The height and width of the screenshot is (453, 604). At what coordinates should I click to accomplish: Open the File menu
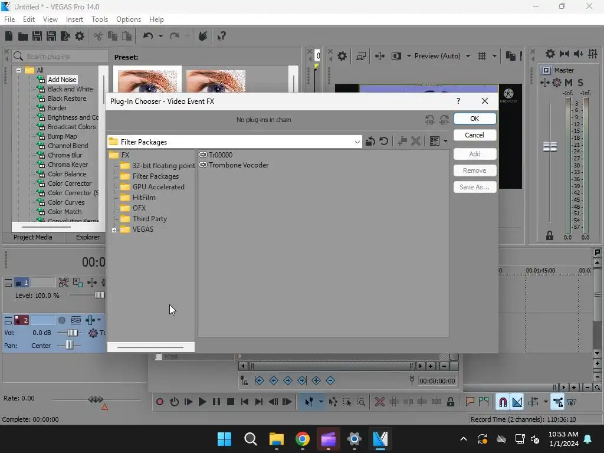click(x=9, y=19)
